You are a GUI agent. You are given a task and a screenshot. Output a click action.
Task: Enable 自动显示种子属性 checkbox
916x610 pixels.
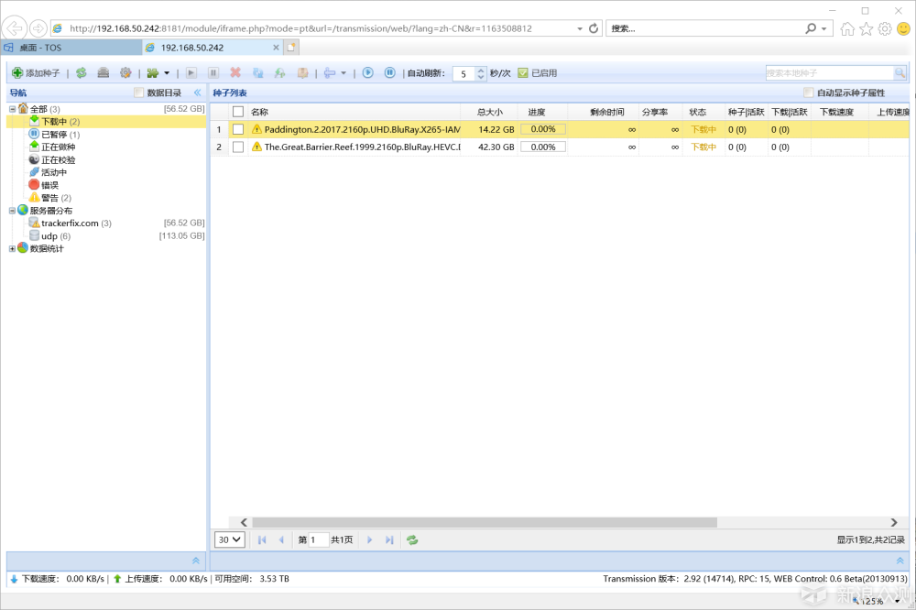(808, 93)
